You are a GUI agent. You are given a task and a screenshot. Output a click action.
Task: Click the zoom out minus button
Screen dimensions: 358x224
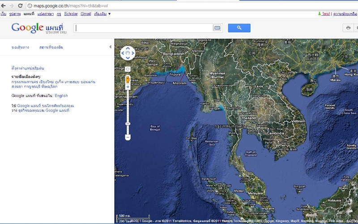pyautogui.click(x=128, y=137)
